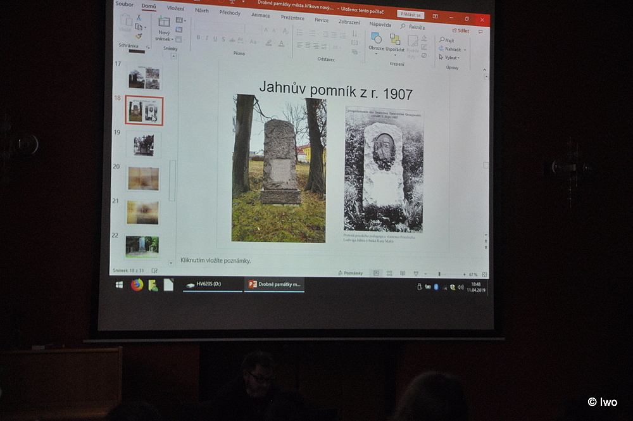The width and height of the screenshot is (633, 421).
Task: Add a slide with the Nový snímek icon
Action: pyautogui.click(x=164, y=23)
